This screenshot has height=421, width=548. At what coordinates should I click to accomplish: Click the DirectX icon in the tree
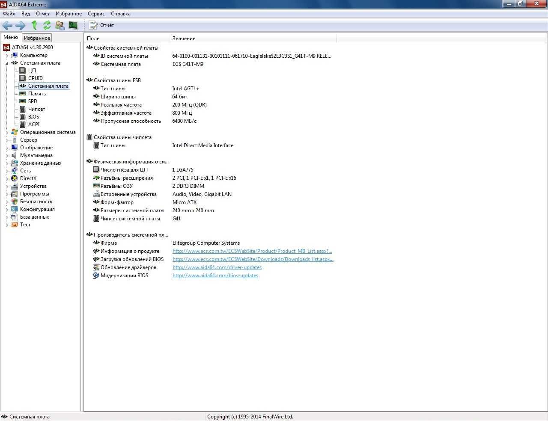point(15,178)
